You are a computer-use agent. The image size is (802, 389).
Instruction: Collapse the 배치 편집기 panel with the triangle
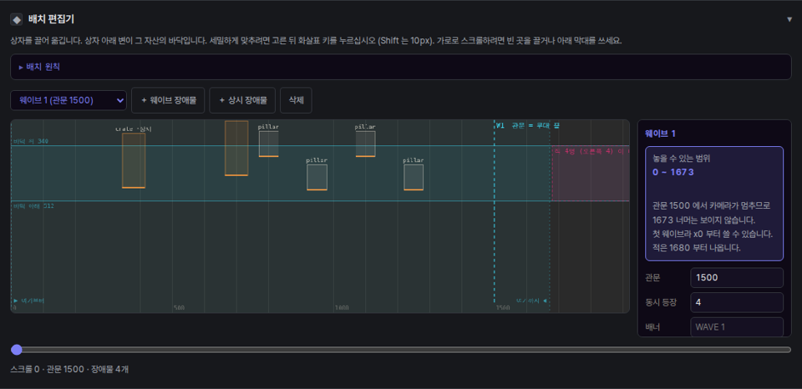point(789,19)
